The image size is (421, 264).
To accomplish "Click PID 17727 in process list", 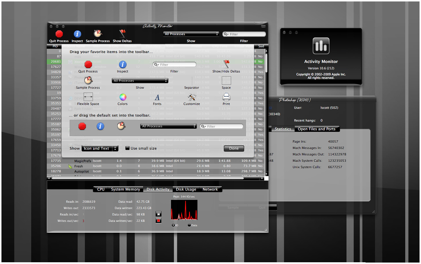I will pyautogui.click(x=56, y=88).
